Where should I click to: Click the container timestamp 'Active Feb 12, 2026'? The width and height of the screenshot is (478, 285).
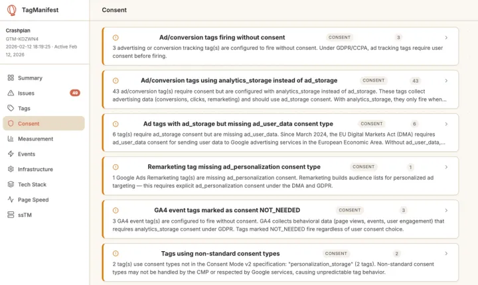pos(41,50)
